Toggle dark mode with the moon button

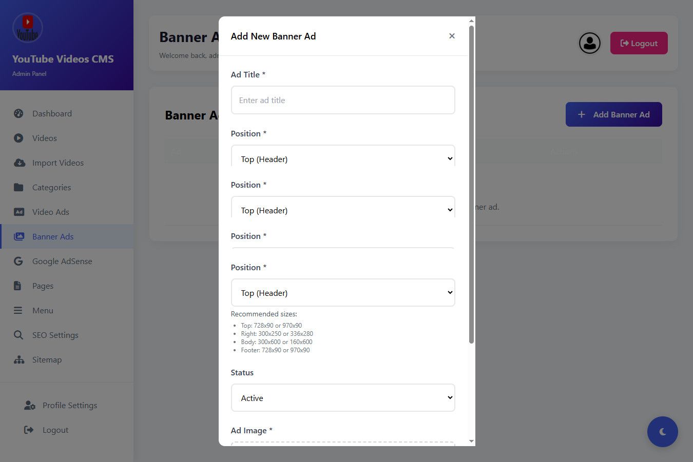point(662,432)
